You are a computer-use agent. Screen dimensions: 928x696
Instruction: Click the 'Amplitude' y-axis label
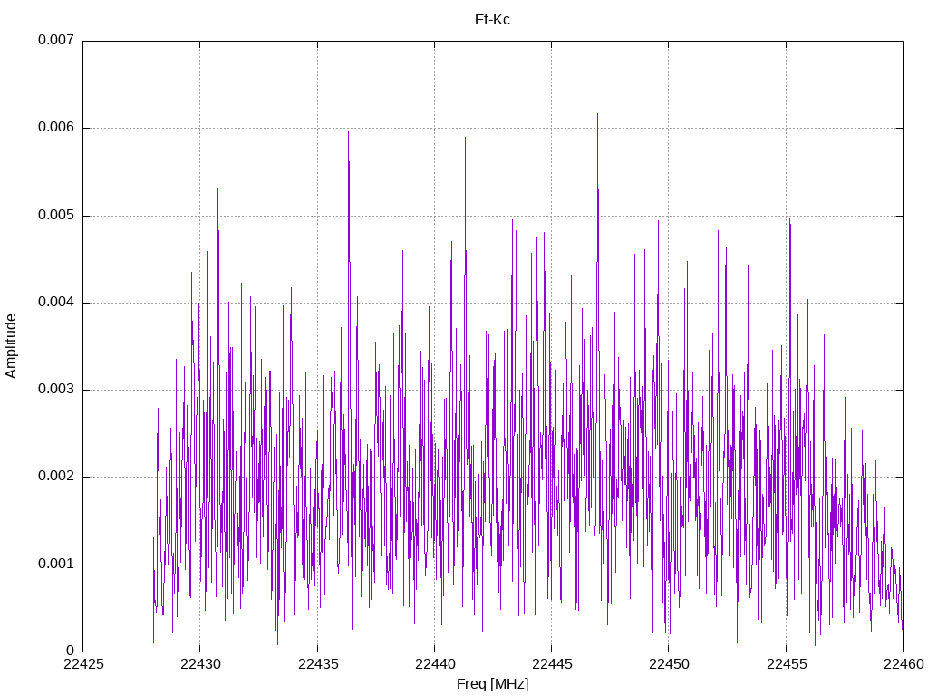coord(11,346)
